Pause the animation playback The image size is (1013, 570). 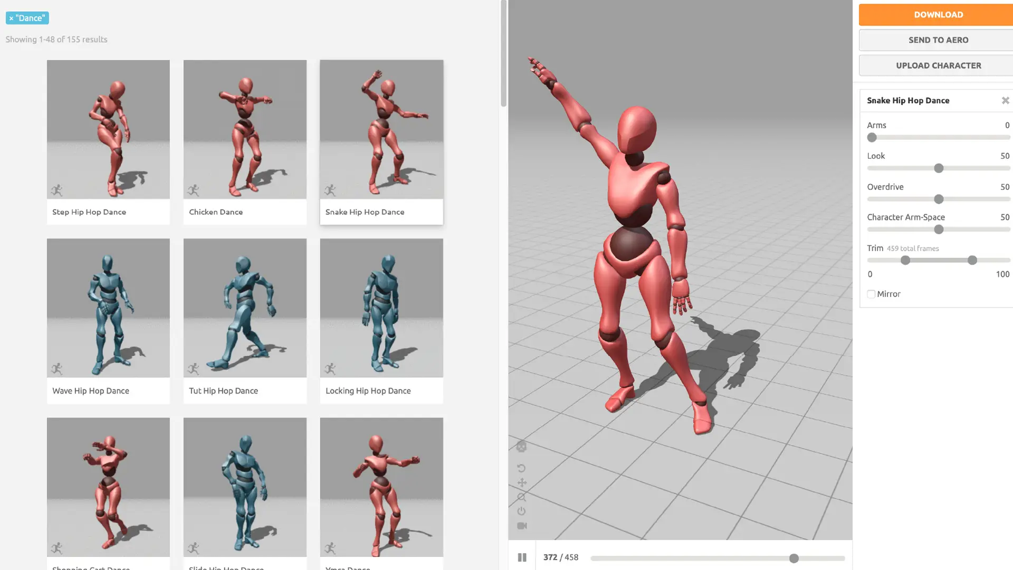522,557
